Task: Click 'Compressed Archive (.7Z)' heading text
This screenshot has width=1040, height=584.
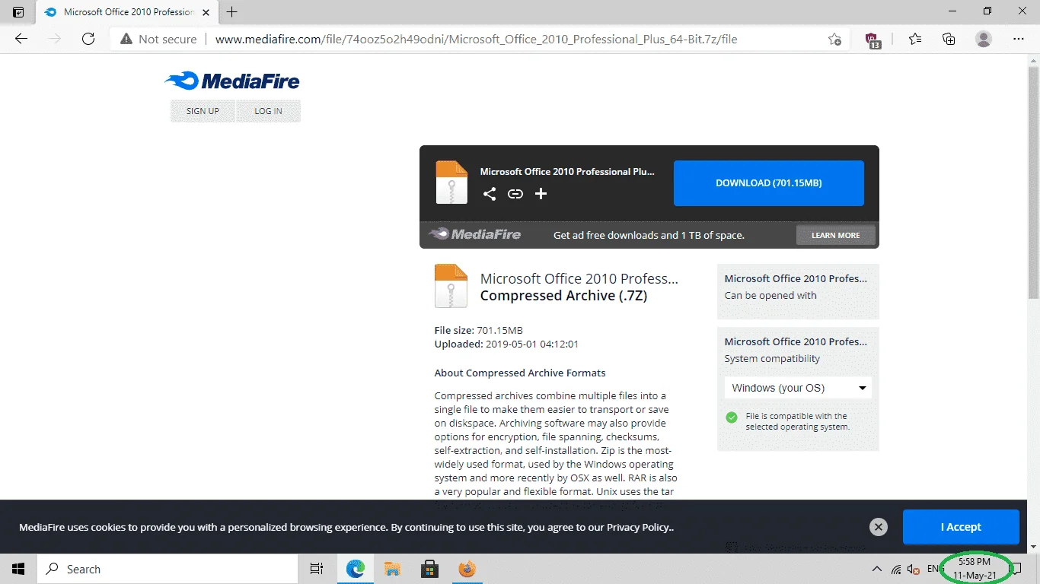Action: (563, 296)
